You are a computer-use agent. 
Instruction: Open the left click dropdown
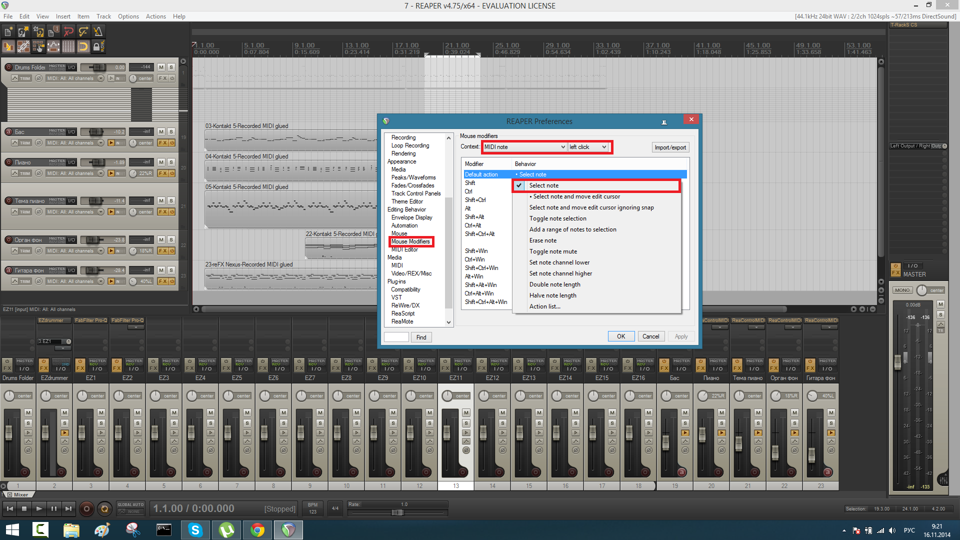pos(588,147)
